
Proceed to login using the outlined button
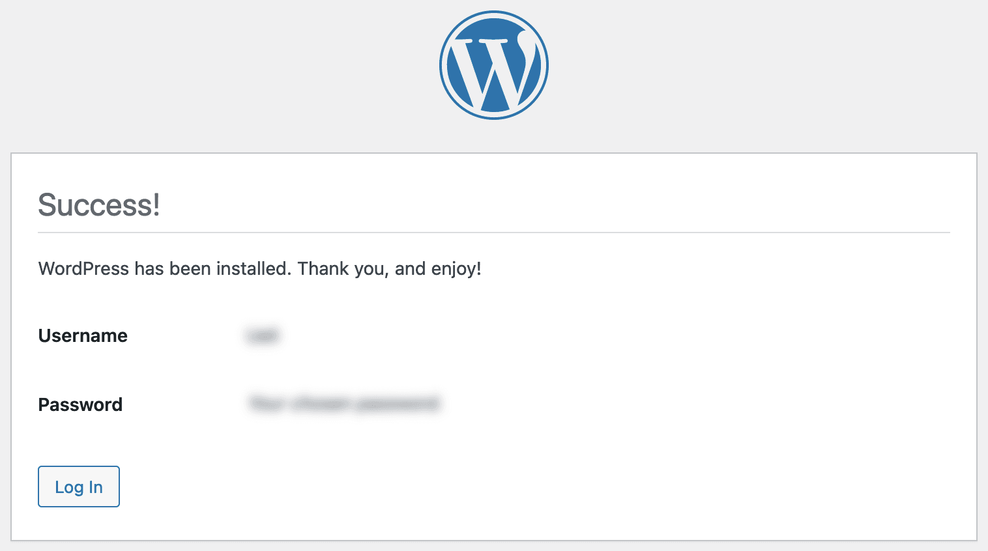[x=78, y=486]
